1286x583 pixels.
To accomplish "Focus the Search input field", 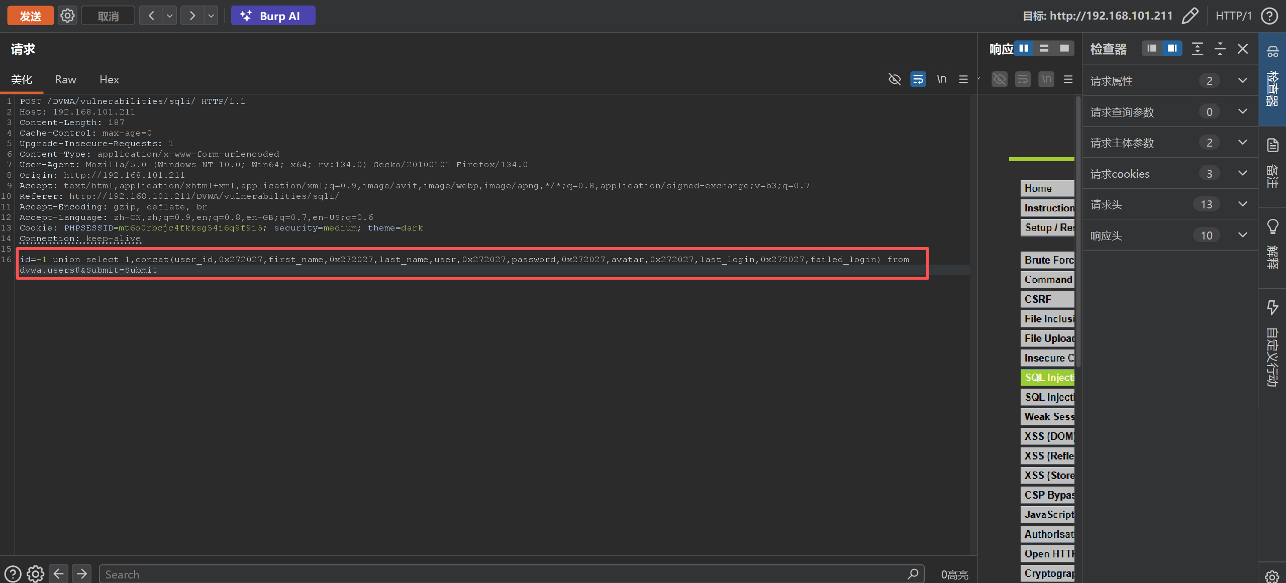I will click(x=503, y=574).
